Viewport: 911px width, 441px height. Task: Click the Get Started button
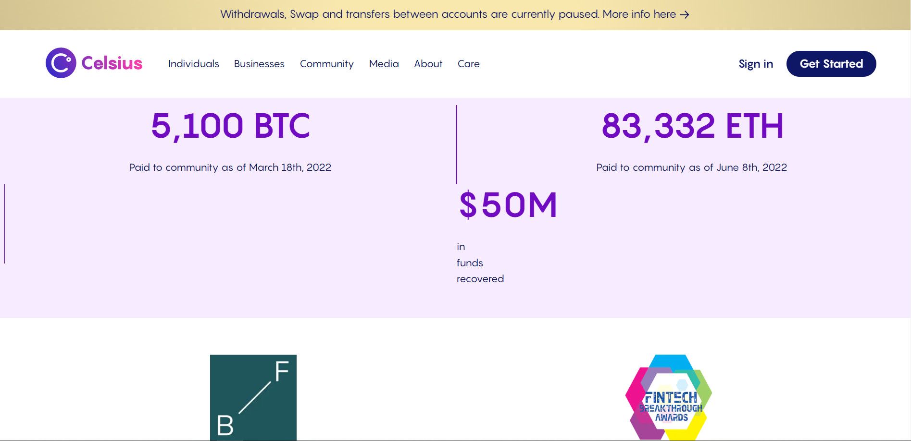tap(831, 64)
